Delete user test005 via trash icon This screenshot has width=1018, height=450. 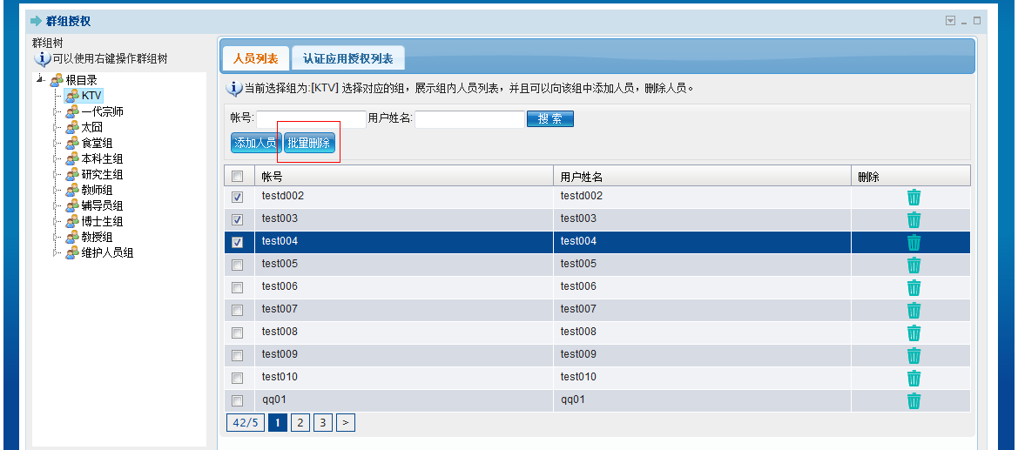pyautogui.click(x=914, y=265)
